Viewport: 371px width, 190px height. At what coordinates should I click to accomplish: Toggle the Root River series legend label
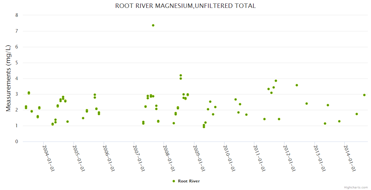[189, 181]
